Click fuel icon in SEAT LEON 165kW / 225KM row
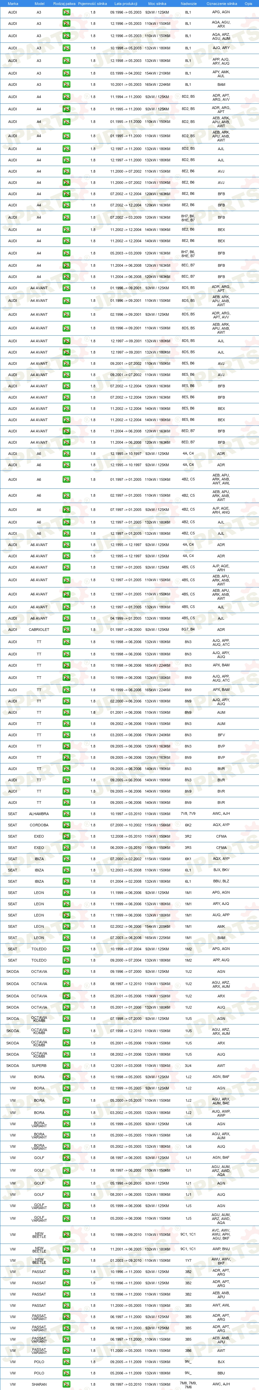 coord(66,938)
